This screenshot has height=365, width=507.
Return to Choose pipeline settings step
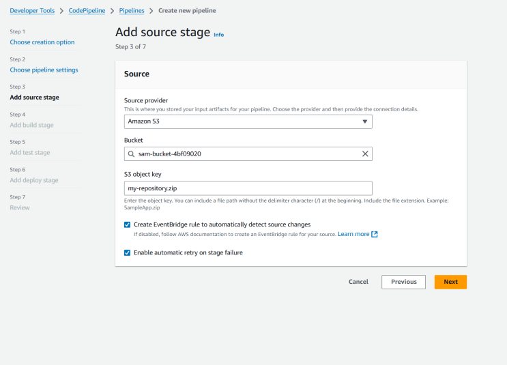point(44,70)
